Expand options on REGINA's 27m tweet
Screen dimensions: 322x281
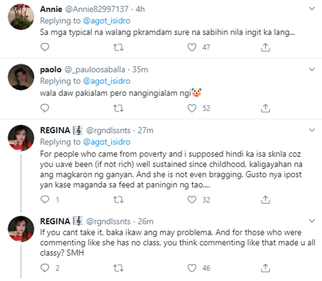[x=312, y=130]
